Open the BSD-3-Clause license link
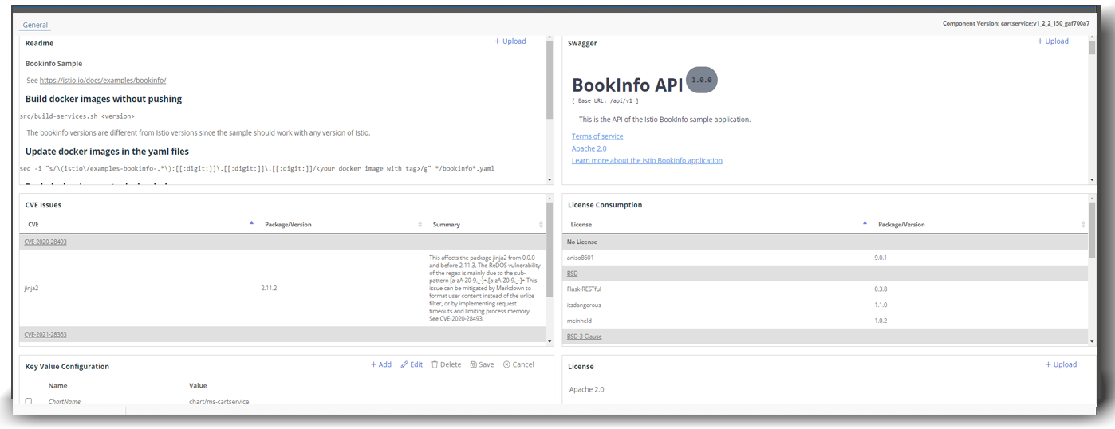The height and width of the screenshot is (429, 1115). click(584, 337)
